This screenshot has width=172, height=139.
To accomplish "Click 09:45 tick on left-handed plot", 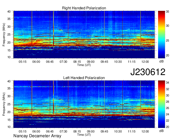I will 104,131.
